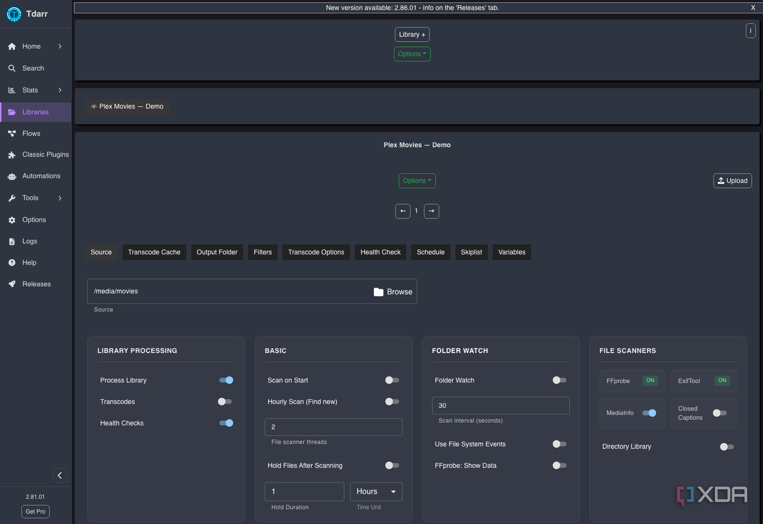Open the Hours time unit dropdown
Image resolution: width=763 pixels, height=524 pixels.
(376, 492)
